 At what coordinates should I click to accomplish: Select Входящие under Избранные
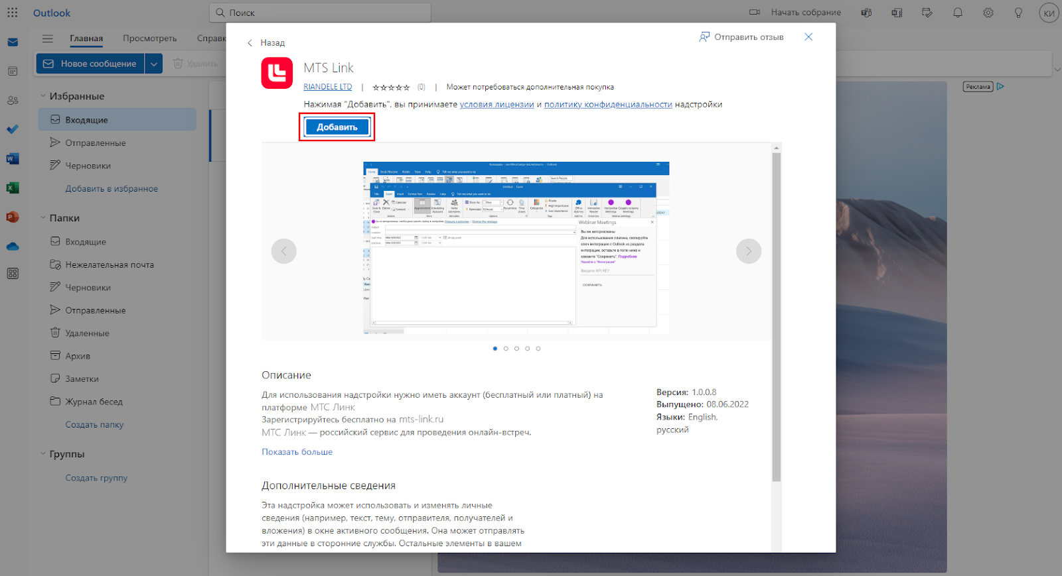point(117,120)
